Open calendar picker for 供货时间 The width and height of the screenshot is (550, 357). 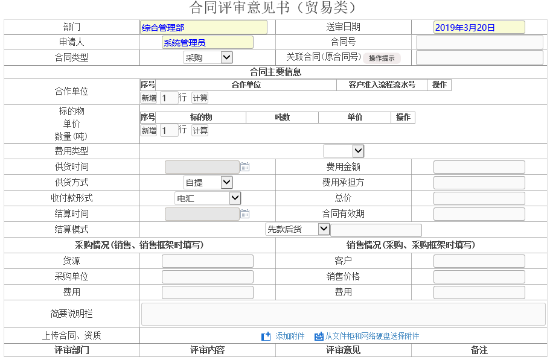(245, 167)
